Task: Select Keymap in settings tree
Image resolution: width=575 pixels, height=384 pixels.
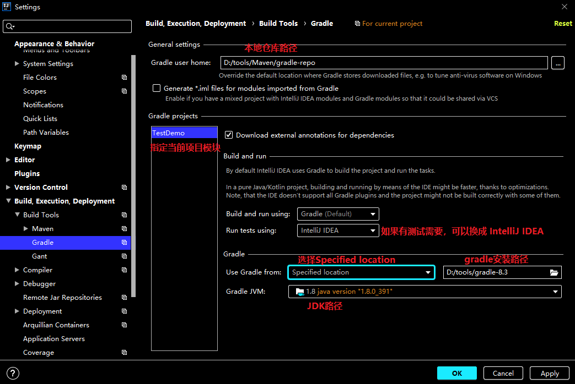Action: (x=28, y=146)
